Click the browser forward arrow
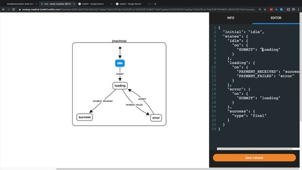Viewport: 302px width, 170px height. point(8,9)
